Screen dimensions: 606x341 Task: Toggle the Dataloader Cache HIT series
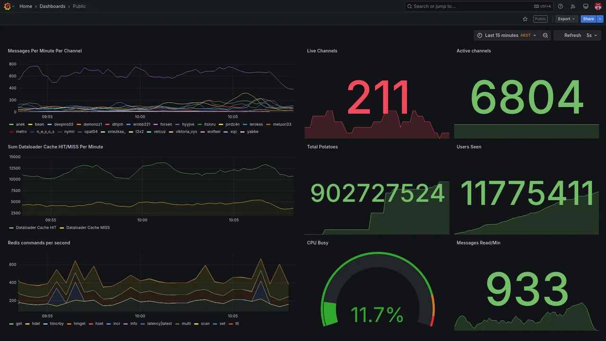[x=36, y=228]
